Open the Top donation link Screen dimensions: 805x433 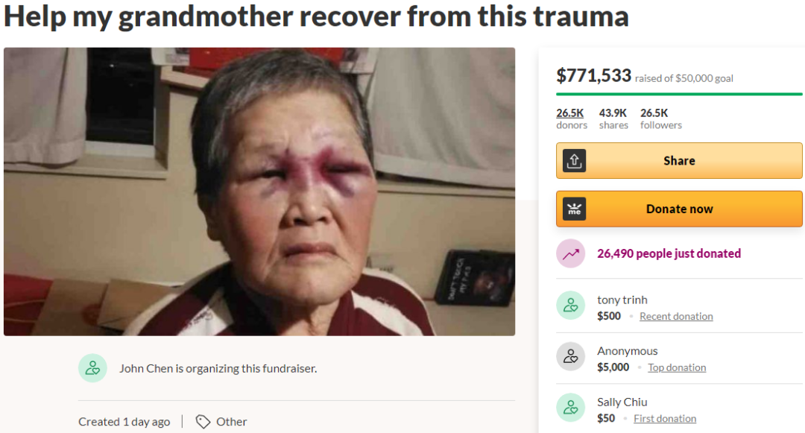click(677, 367)
